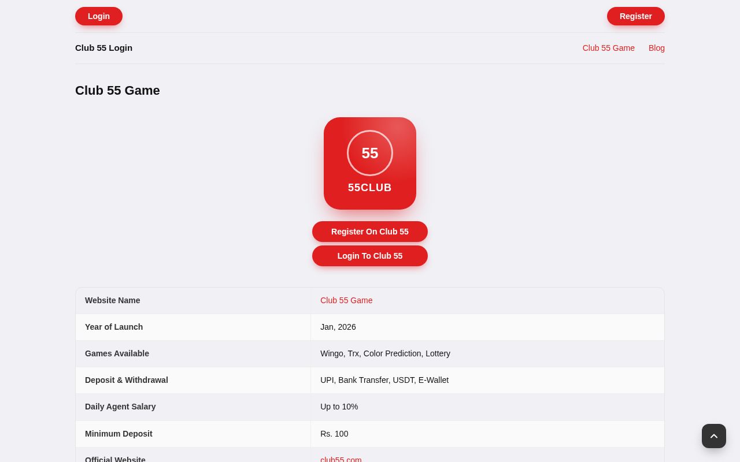Go to Club 55 Game nav link
740x462 pixels.
pos(609,48)
